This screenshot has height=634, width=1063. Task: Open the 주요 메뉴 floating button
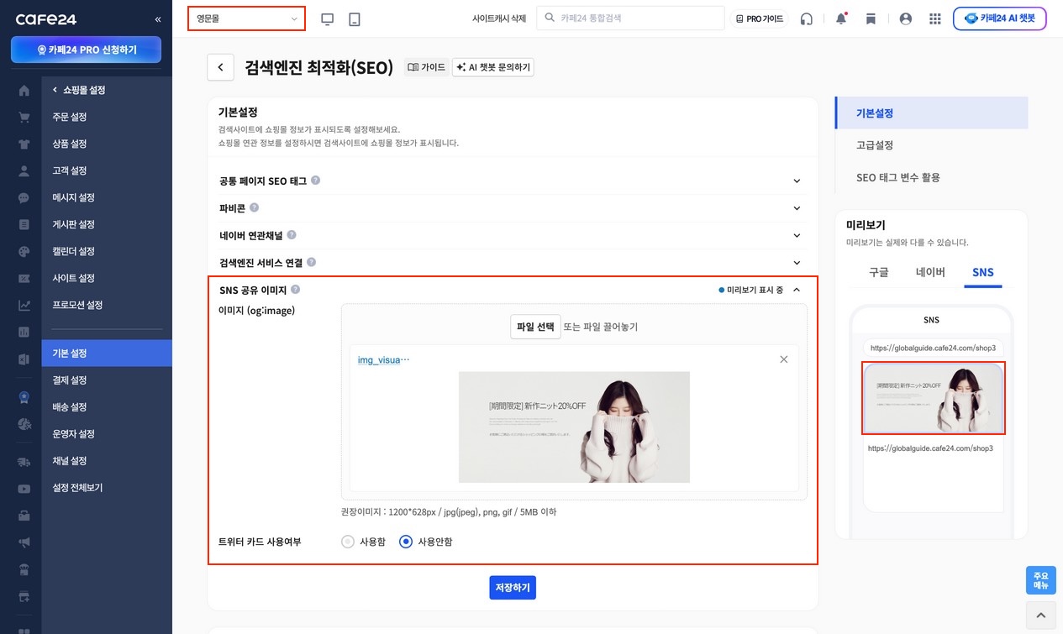click(x=1041, y=580)
